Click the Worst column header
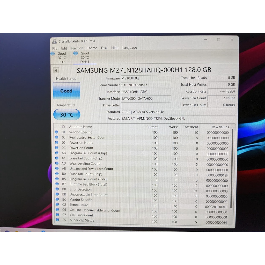The image size is (265, 265). [173, 127]
